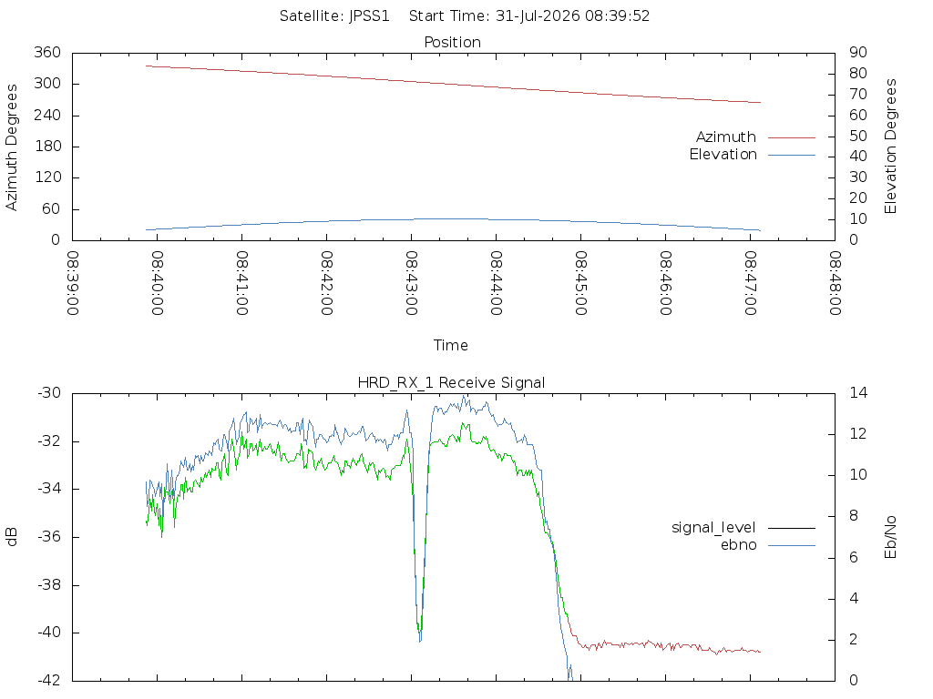This screenshot has width=933, height=699.
Task: Click the HRD_RX_1 Receive Signal title
Action: click(x=451, y=383)
